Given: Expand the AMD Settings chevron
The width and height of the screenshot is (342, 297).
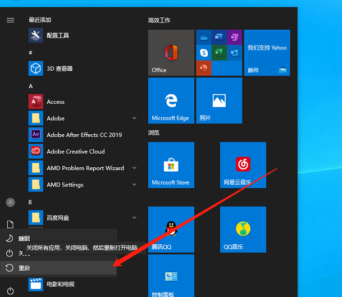Looking at the screenshot, I should pyautogui.click(x=134, y=185).
